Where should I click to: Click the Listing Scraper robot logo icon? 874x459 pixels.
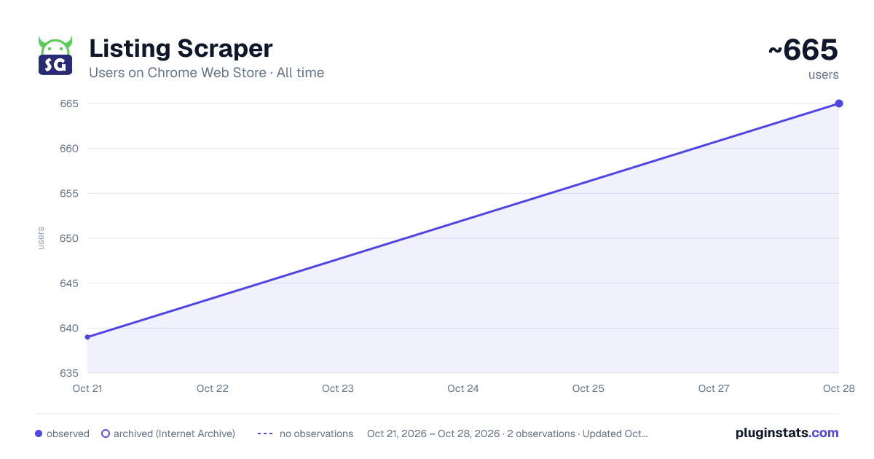55,56
